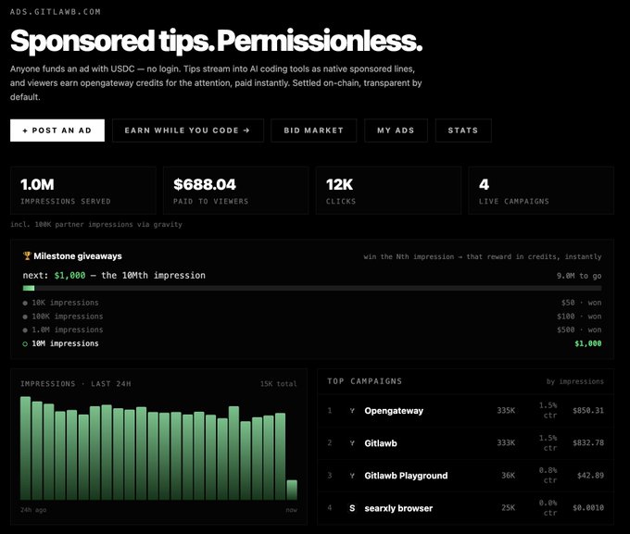
Task: Click the 'by impressions' sort label
Action: click(x=575, y=381)
